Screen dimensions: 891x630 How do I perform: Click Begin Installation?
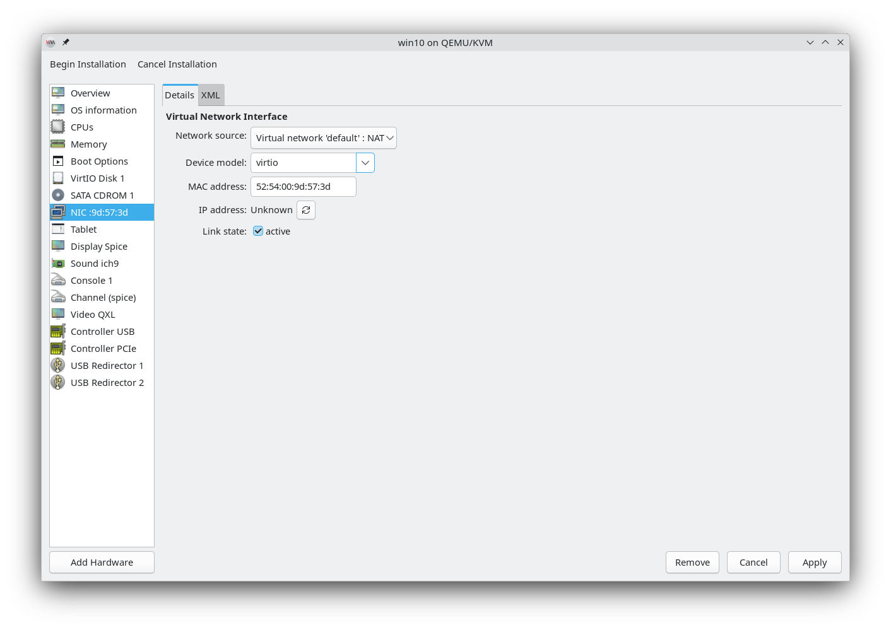click(x=88, y=64)
